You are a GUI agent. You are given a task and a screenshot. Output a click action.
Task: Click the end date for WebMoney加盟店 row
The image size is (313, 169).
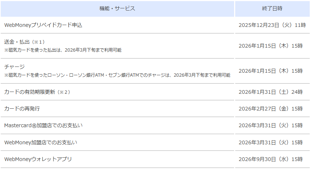[270, 142]
